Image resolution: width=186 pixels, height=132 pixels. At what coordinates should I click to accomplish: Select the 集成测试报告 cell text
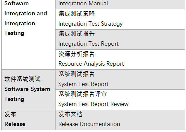77,34
